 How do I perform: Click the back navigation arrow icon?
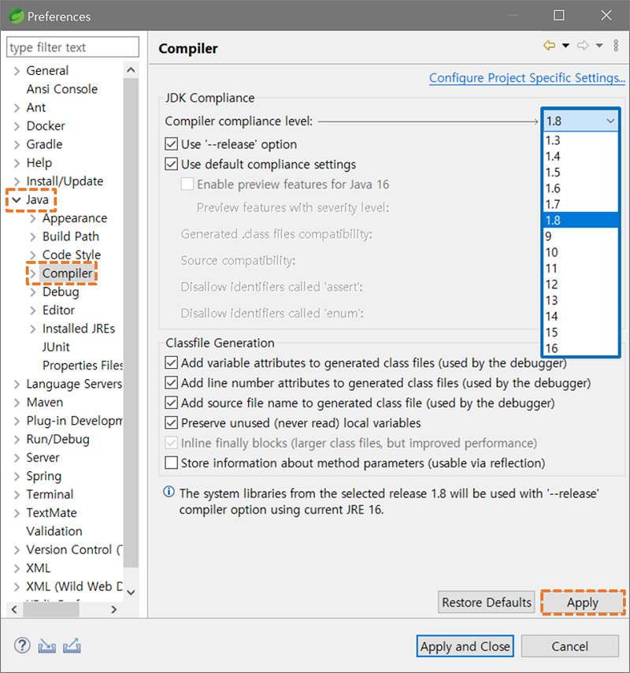point(550,45)
